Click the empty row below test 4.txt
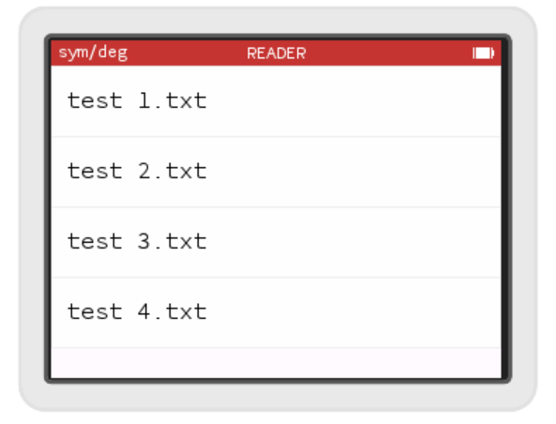The image size is (556, 424). (277, 363)
